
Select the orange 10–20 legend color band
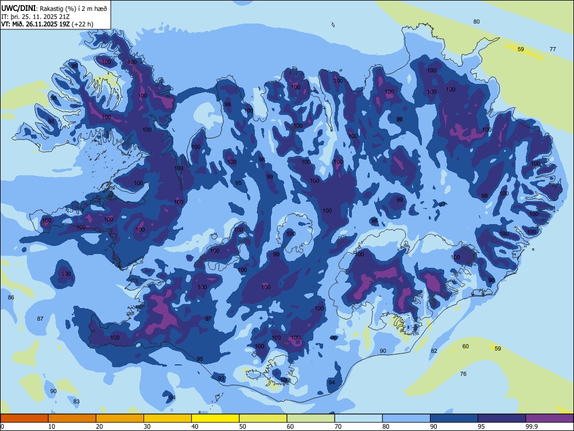72,418
